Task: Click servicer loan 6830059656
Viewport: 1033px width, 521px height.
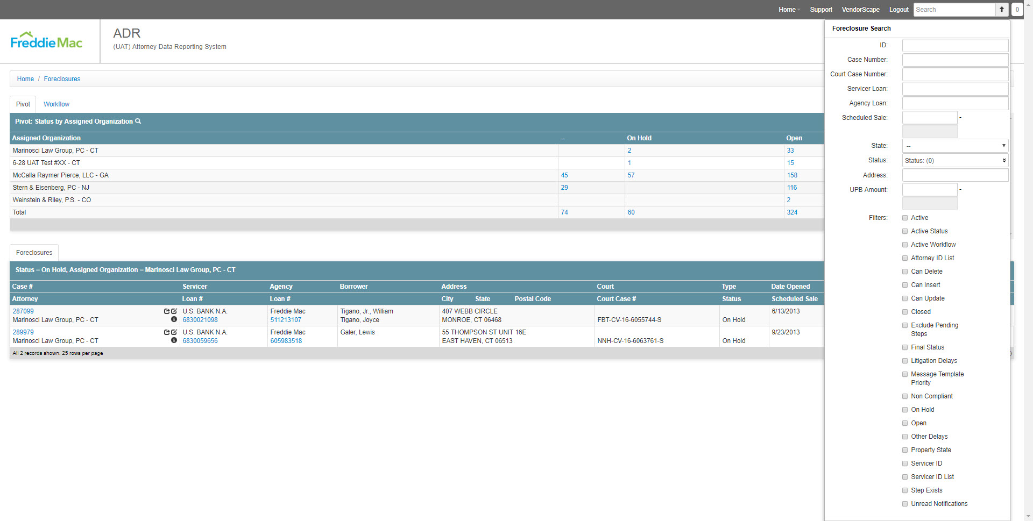Action: (x=200, y=341)
